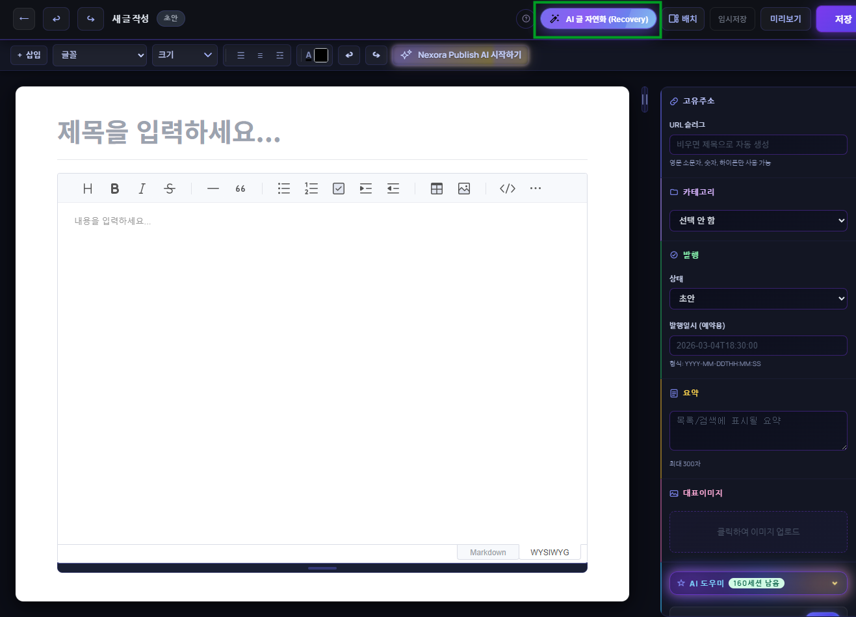
Task: Open the black text color swatch
Action: coord(321,55)
